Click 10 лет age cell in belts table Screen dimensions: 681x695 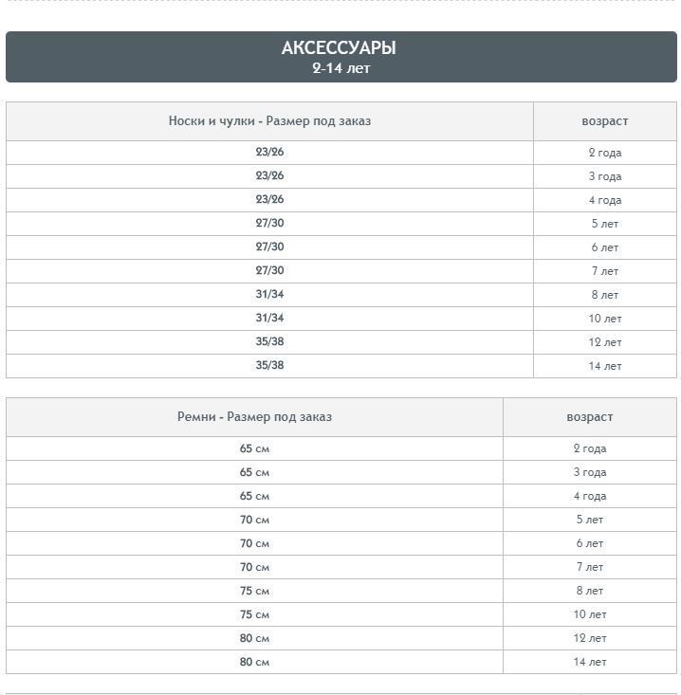pyautogui.click(x=589, y=614)
